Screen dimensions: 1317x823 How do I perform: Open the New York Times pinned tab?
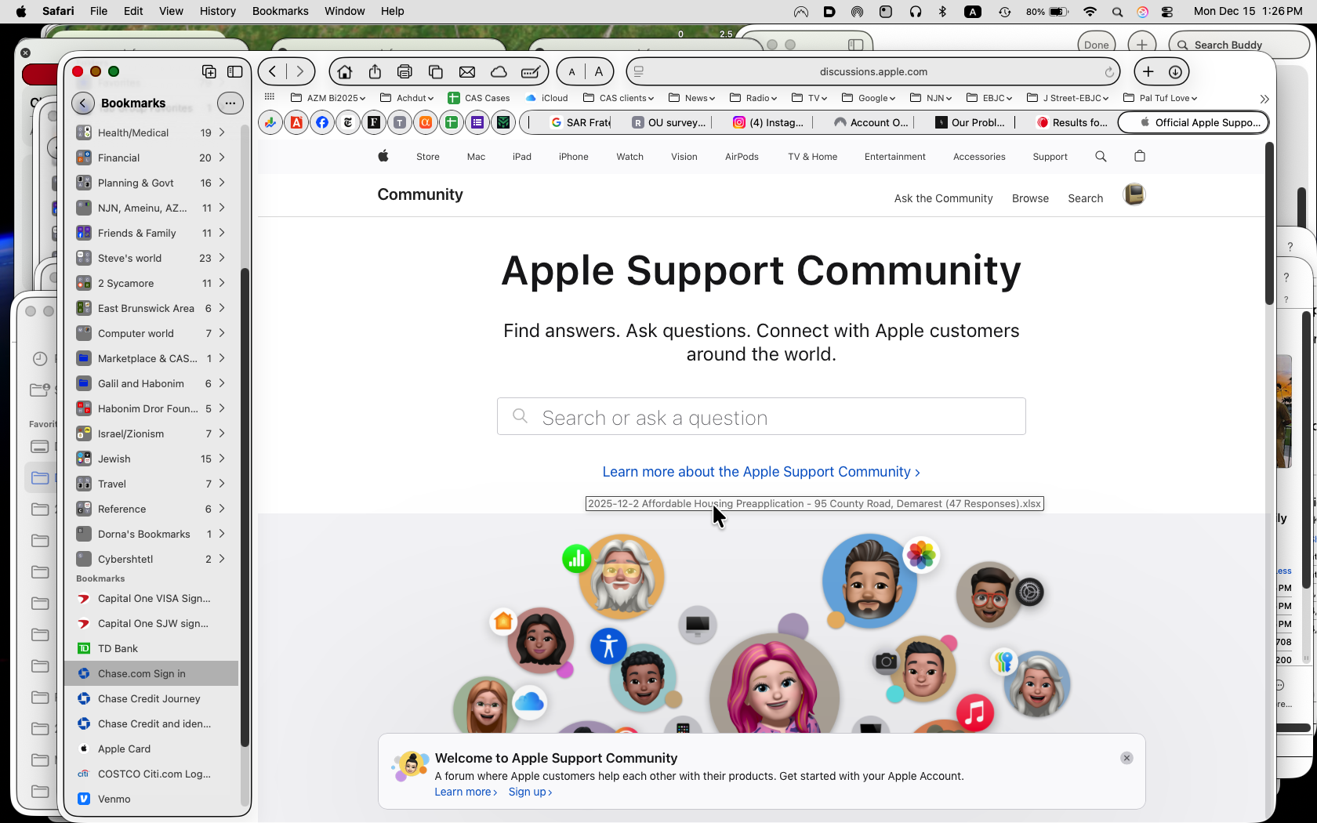(348, 122)
